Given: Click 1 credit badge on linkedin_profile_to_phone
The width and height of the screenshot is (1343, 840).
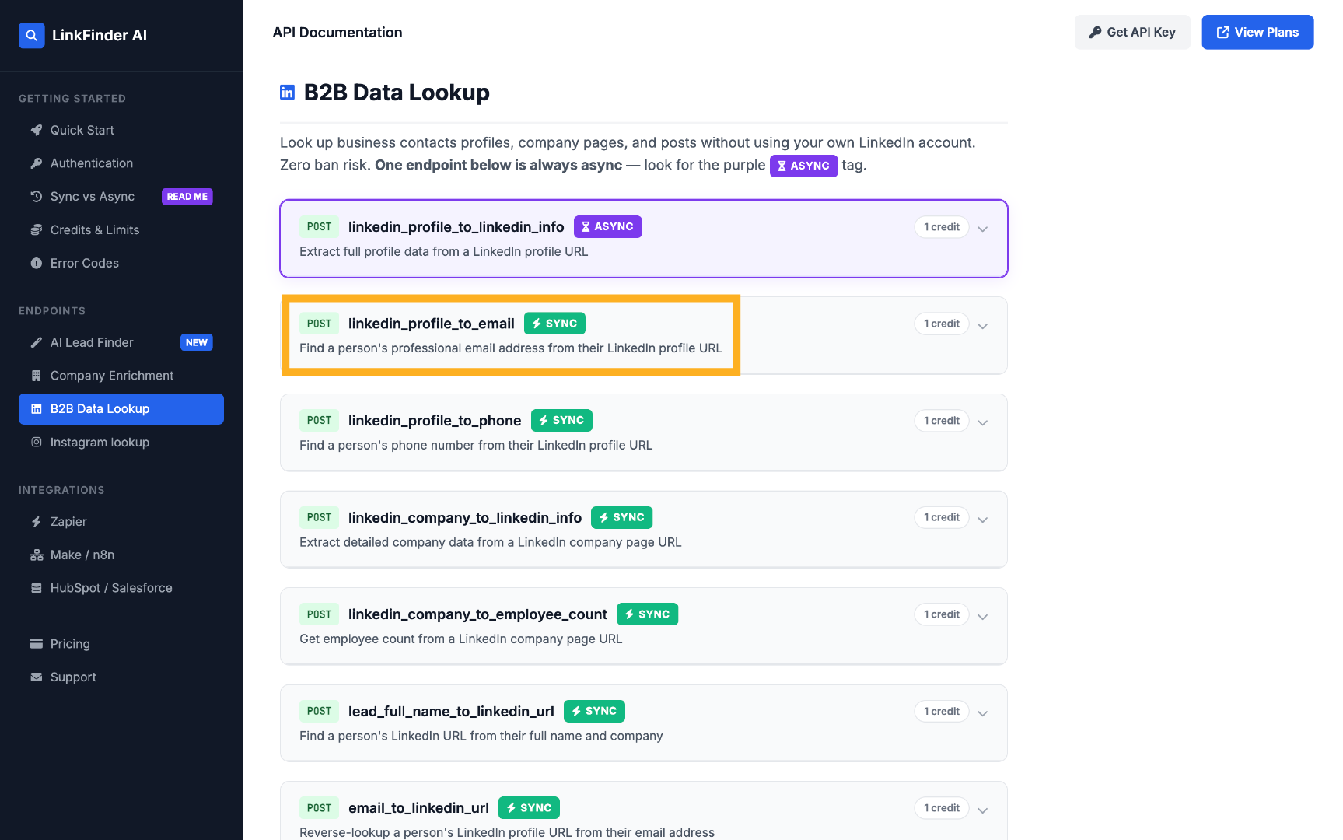Looking at the screenshot, I should coord(942,421).
